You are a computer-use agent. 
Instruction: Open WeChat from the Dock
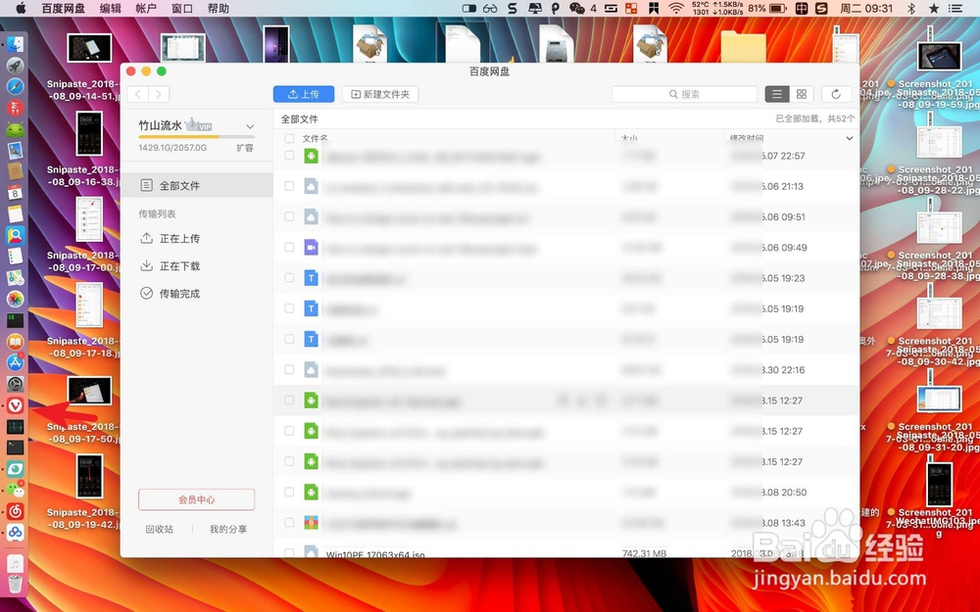[x=15, y=491]
